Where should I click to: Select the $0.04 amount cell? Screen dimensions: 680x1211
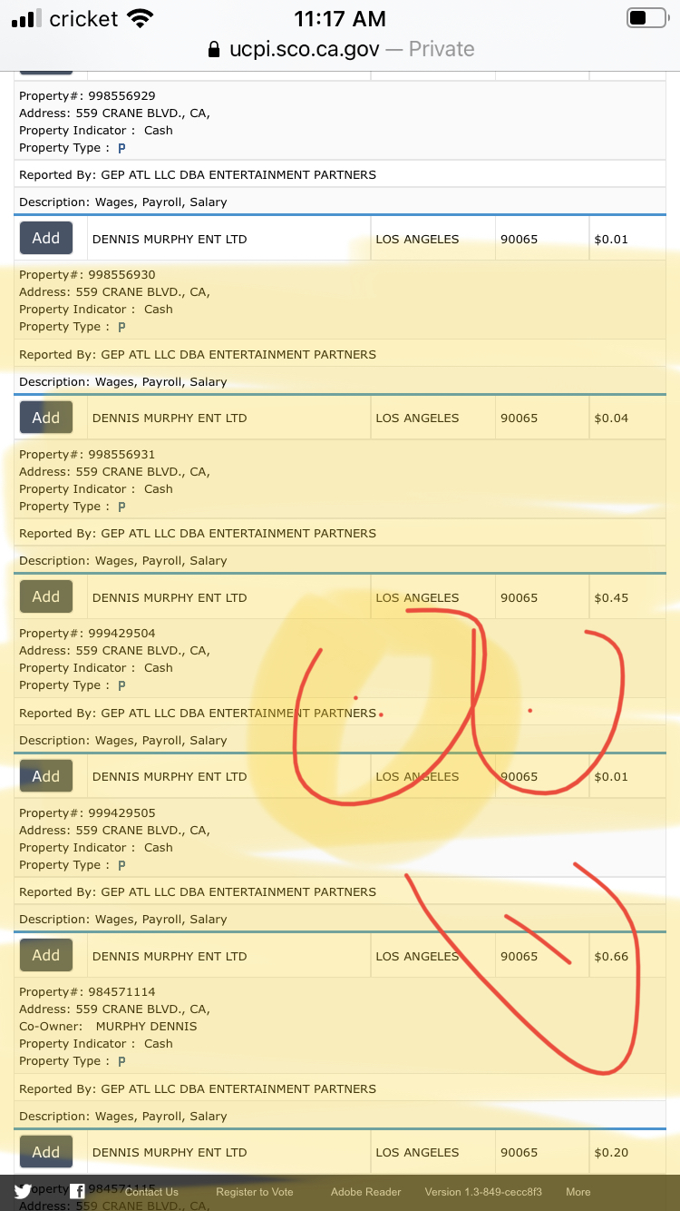pos(627,418)
